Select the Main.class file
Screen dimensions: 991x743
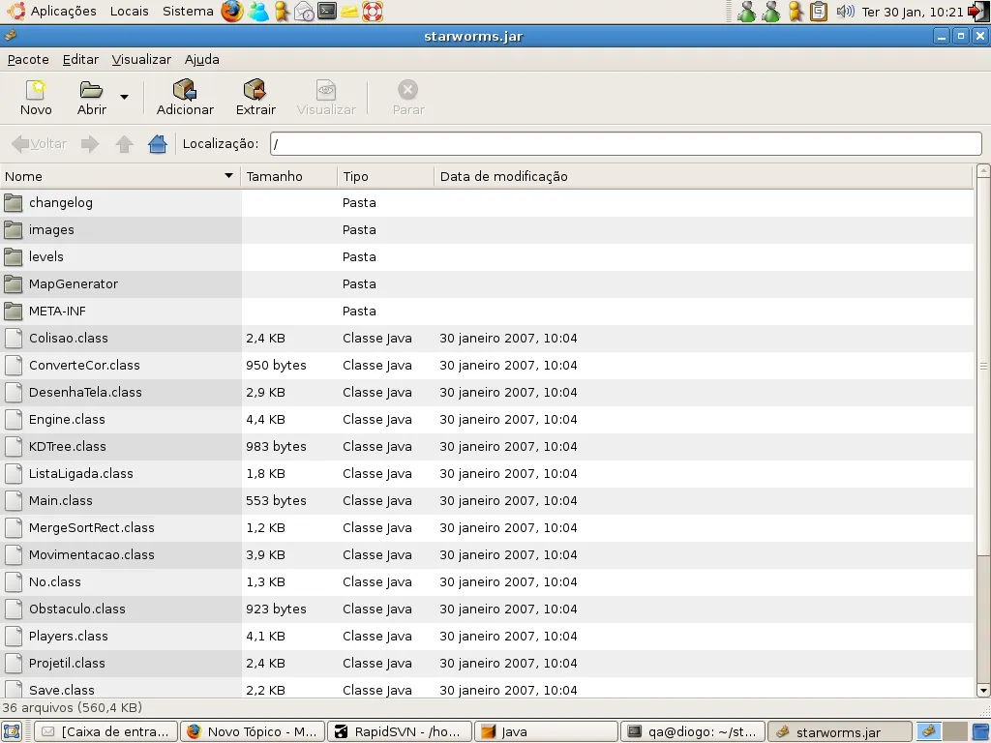point(60,500)
